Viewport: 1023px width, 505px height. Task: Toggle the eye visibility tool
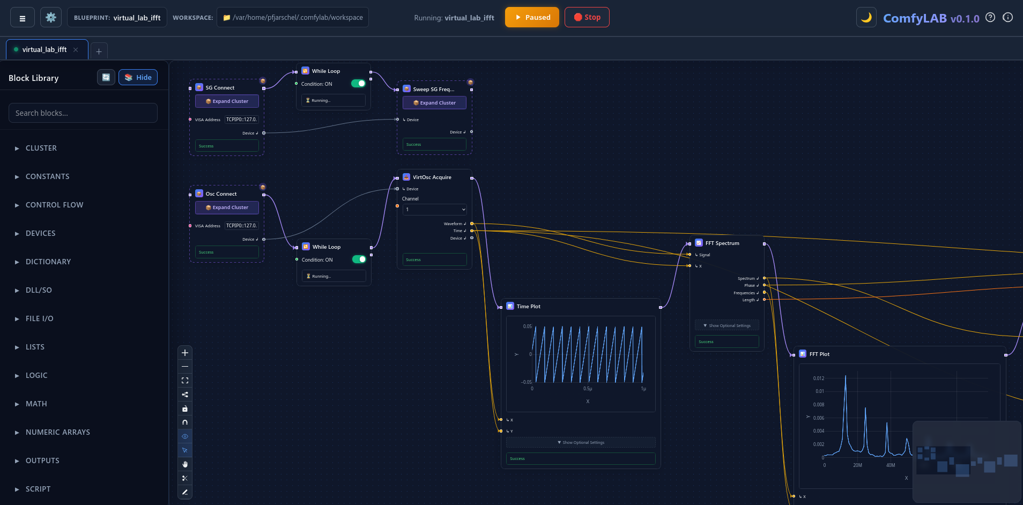pos(185,436)
